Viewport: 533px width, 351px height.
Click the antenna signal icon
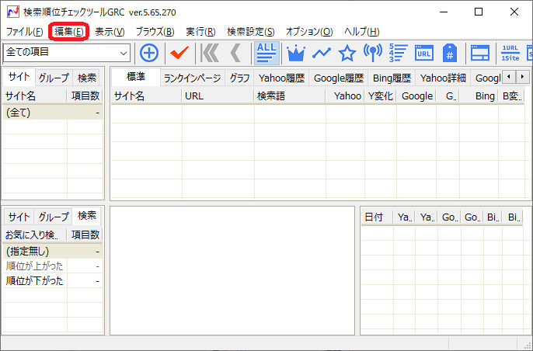point(372,53)
